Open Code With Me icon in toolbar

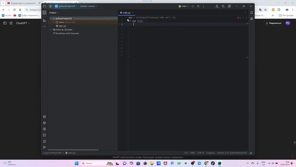(x=217, y=6)
